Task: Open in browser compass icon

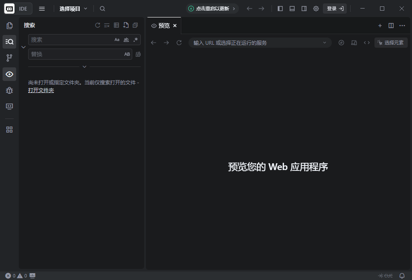Action: pyautogui.click(x=341, y=43)
